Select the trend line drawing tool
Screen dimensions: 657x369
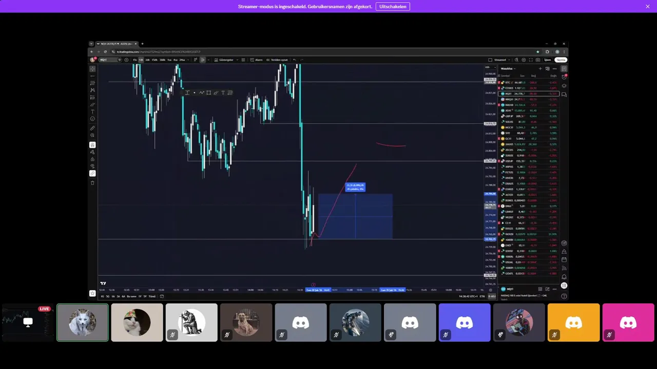[x=92, y=76]
